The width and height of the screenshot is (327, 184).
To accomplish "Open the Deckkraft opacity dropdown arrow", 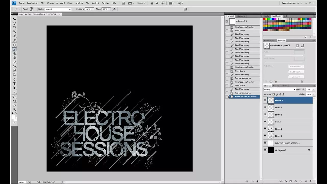I will click(x=313, y=90).
